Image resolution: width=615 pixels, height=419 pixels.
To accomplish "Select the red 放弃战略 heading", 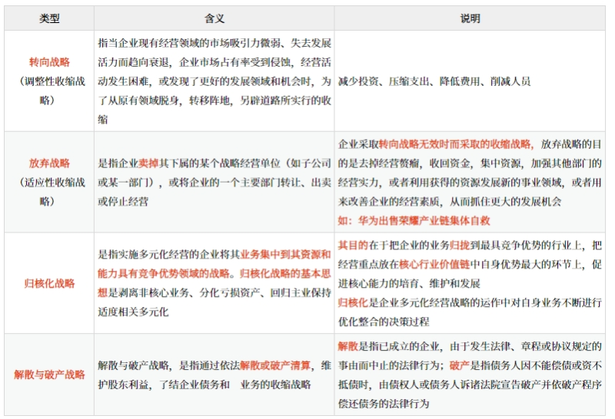I will point(49,163).
